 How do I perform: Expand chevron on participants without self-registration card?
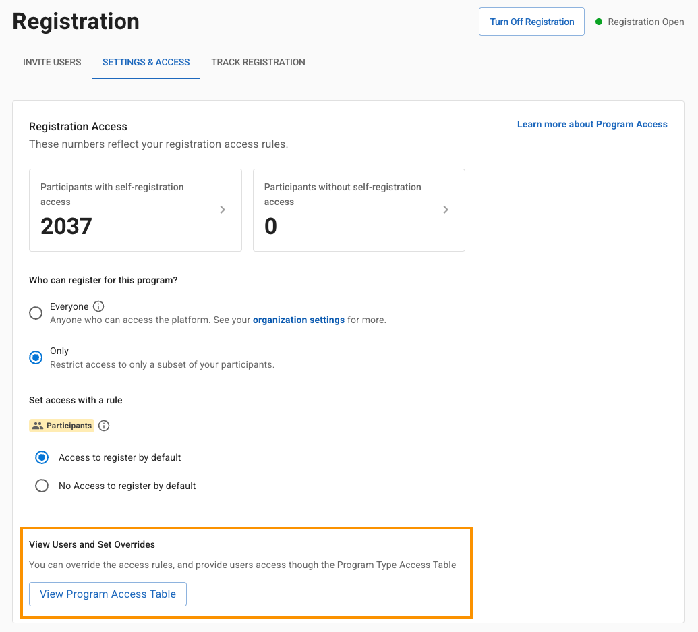click(446, 210)
